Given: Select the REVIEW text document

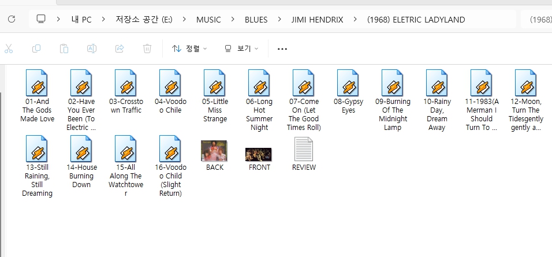Looking at the screenshot, I should tap(304, 150).
